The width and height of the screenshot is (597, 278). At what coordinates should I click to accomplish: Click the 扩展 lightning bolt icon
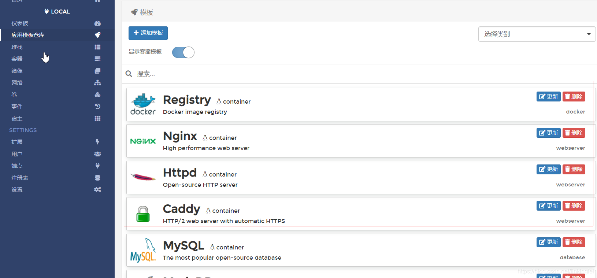click(x=97, y=142)
